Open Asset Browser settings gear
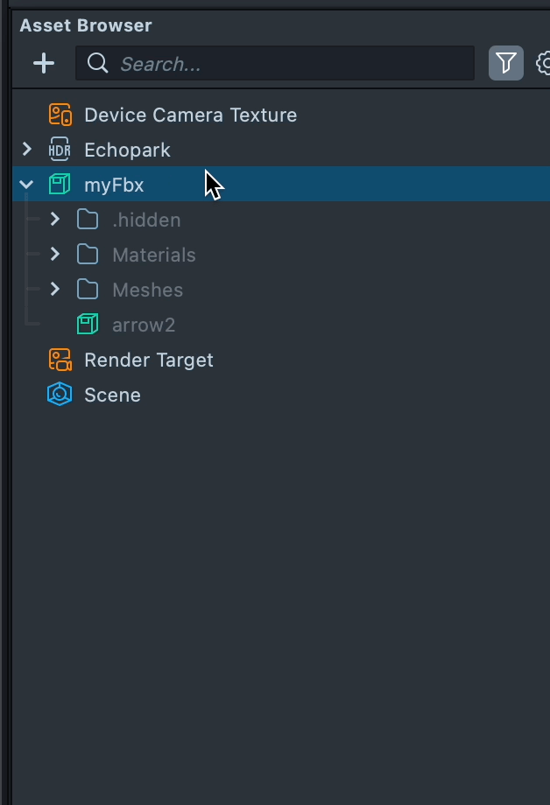550x805 pixels. [543, 63]
